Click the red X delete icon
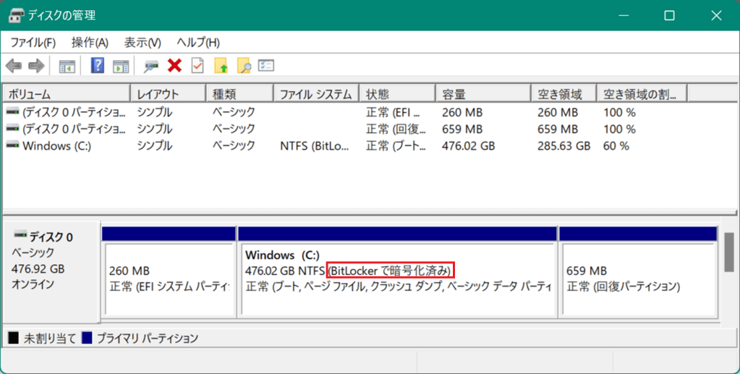 (x=174, y=66)
